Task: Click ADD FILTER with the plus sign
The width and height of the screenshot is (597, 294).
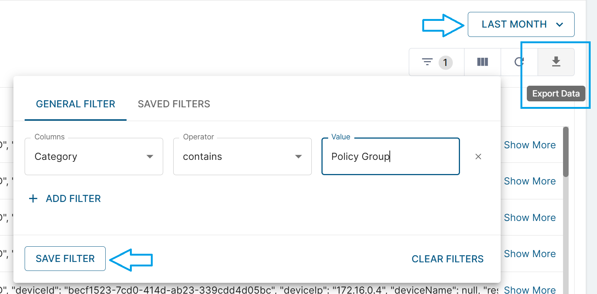Action: [x=65, y=199]
